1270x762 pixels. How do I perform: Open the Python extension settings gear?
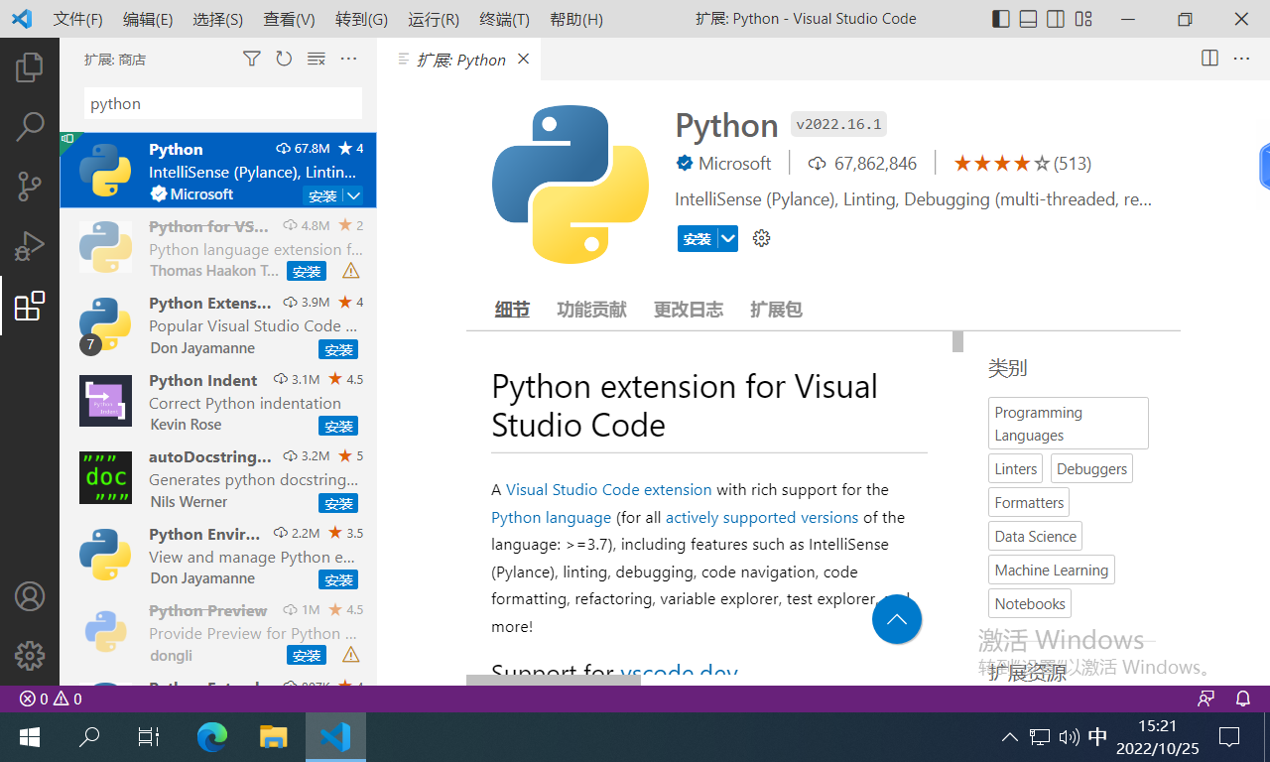761,238
